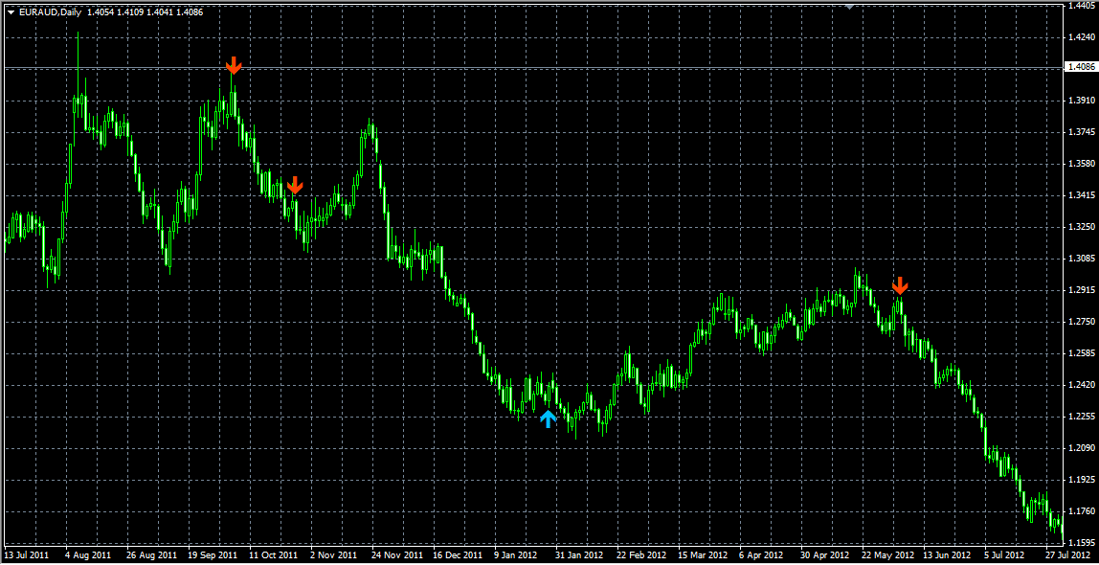The width and height of the screenshot is (1099, 565).
Task: Click the 11 Oct 2011 date label
Action: (274, 555)
